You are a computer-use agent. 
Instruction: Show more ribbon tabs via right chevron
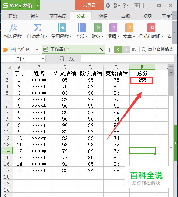coord(174,16)
